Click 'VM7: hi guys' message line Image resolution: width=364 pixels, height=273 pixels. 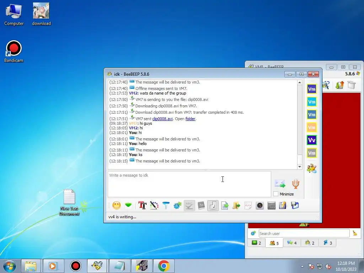[131, 123]
